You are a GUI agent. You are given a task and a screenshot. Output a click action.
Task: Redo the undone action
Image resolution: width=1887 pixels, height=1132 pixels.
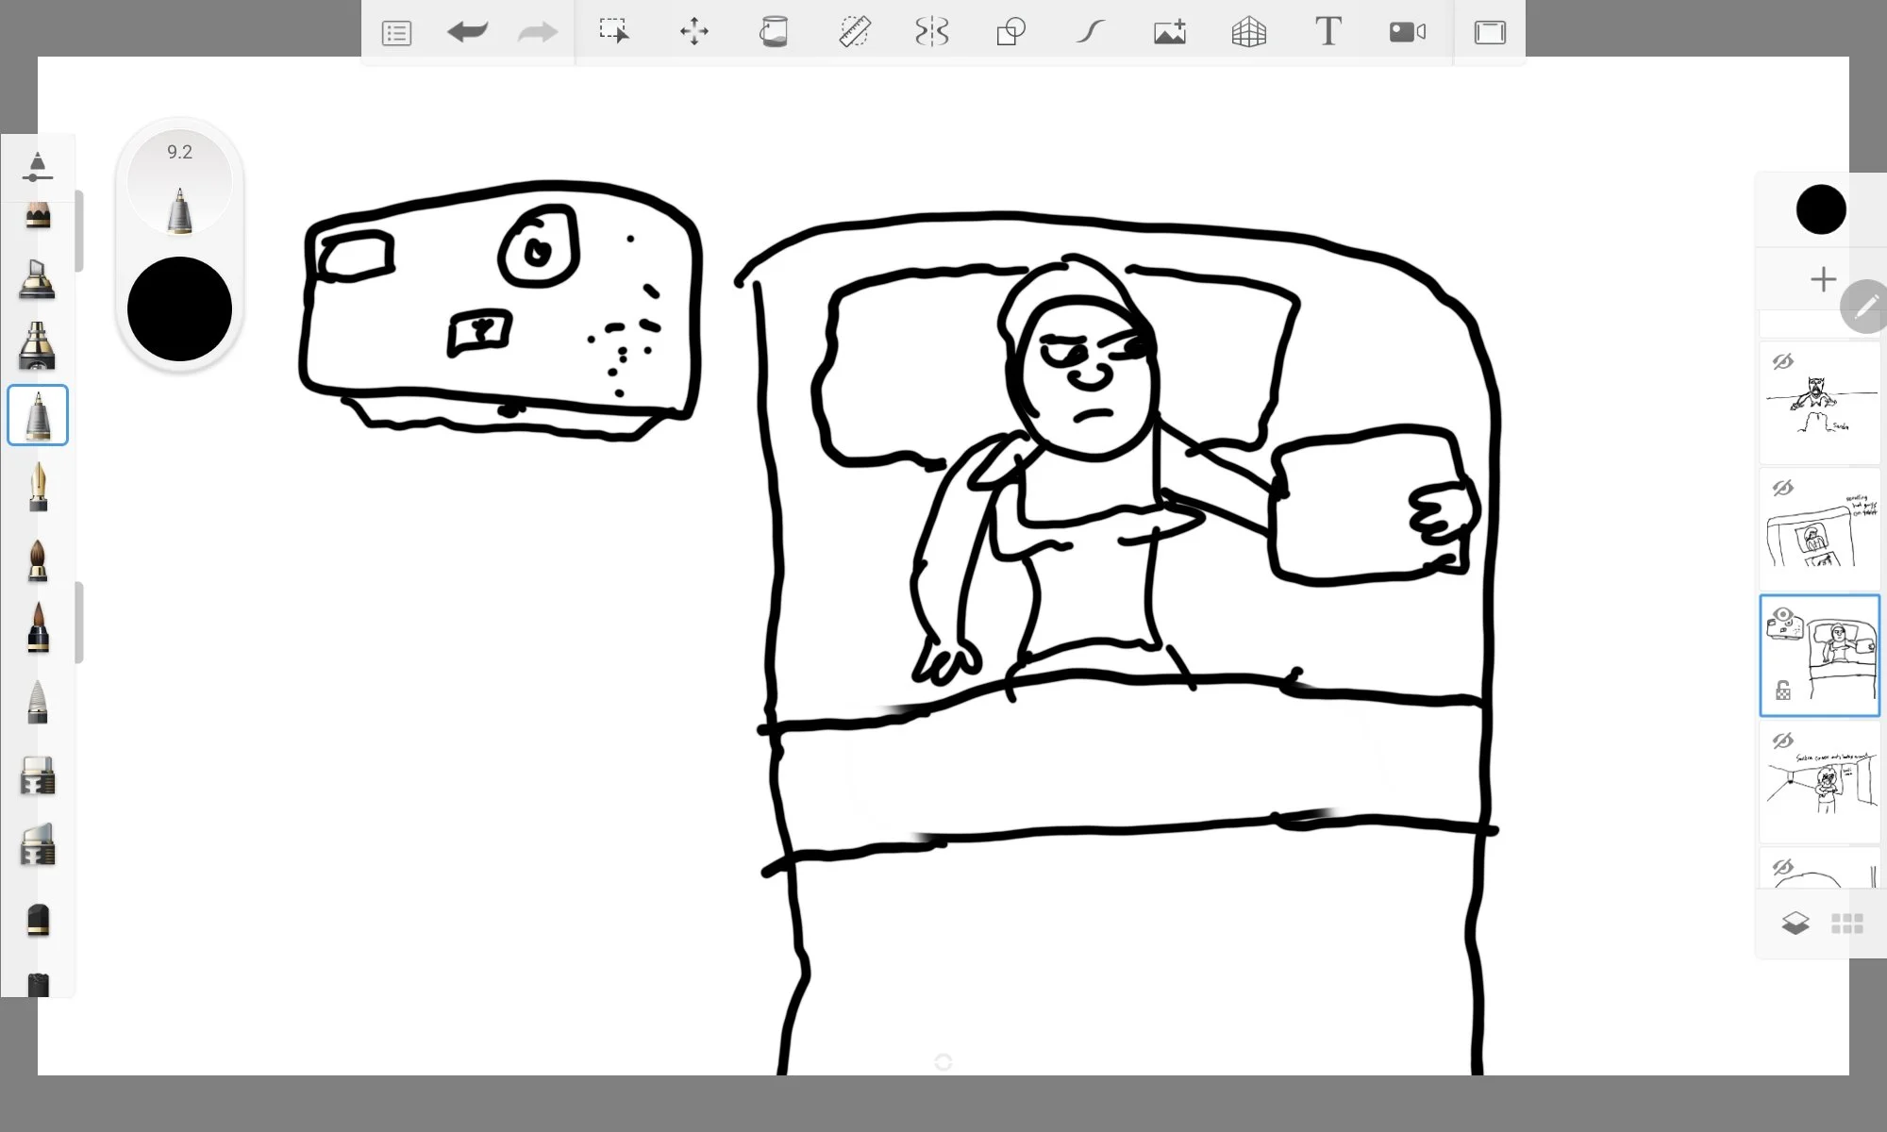[536, 31]
